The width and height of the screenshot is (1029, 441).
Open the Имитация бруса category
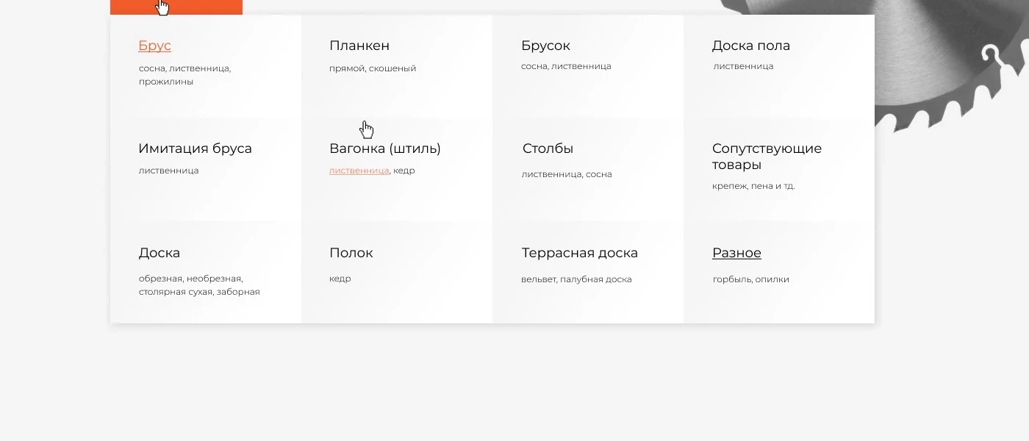pos(195,148)
